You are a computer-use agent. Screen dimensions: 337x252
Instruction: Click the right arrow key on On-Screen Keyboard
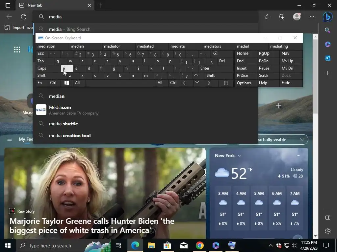(x=209, y=83)
